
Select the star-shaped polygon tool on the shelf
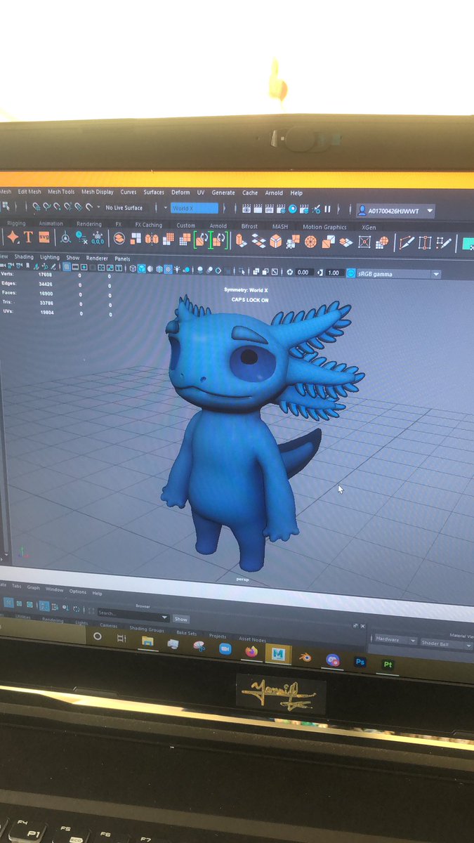(13, 237)
